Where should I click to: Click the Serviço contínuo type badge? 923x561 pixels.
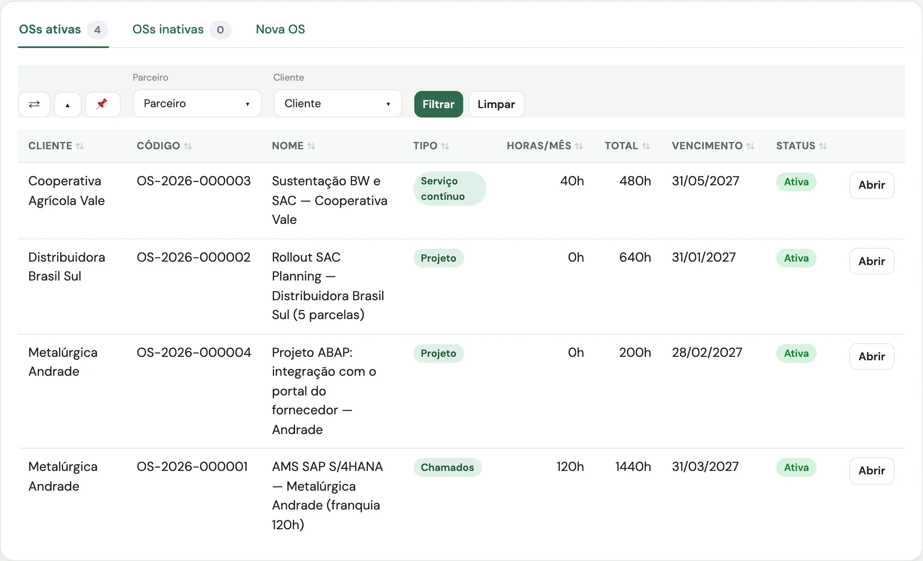(x=449, y=189)
